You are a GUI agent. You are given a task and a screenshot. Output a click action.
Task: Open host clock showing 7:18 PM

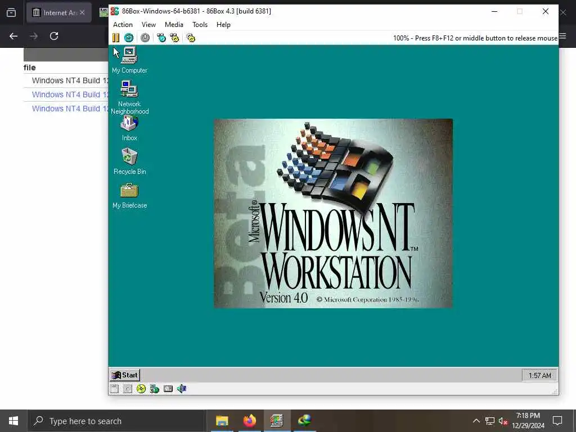click(528, 421)
